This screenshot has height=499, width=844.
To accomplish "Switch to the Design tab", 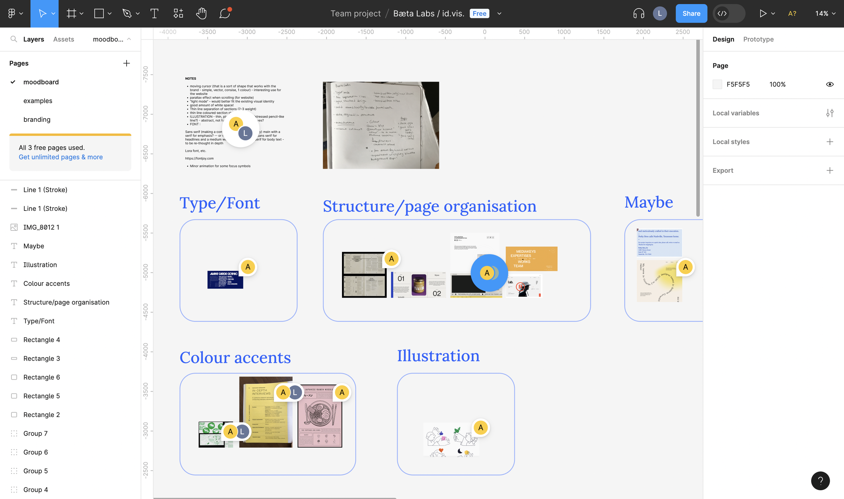I will tap(723, 39).
